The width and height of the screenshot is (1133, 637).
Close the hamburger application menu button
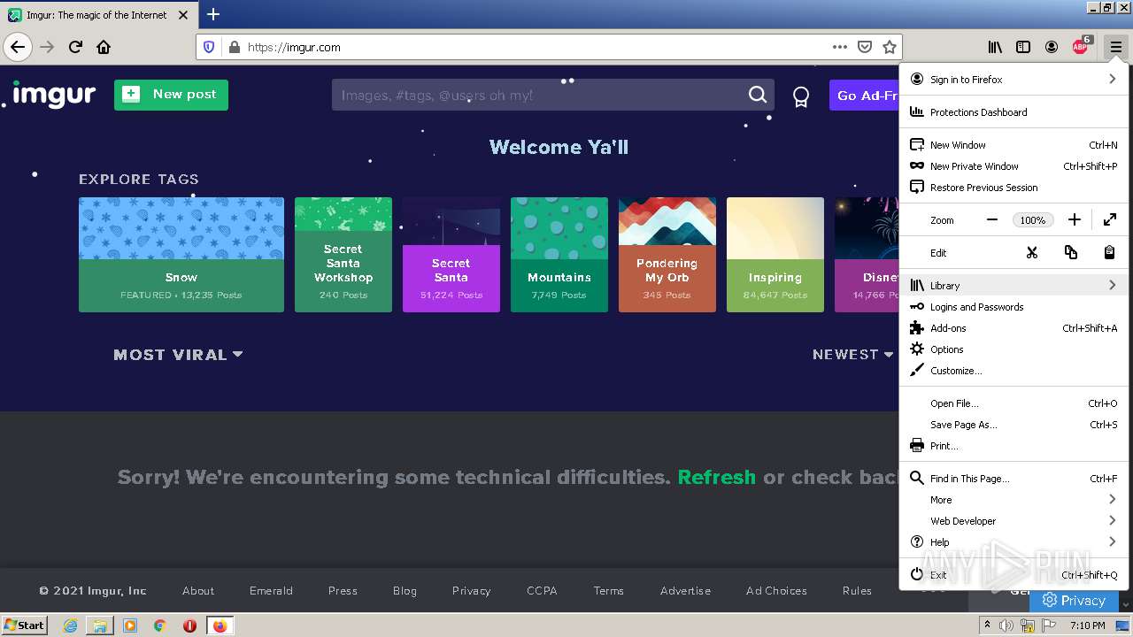[x=1116, y=47]
